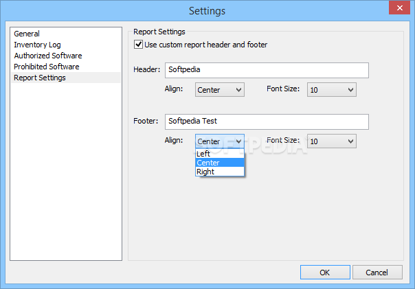Image resolution: width=415 pixels, height=289 pixels.
Task: Go to Inventory Log settings
Action: 37,45
